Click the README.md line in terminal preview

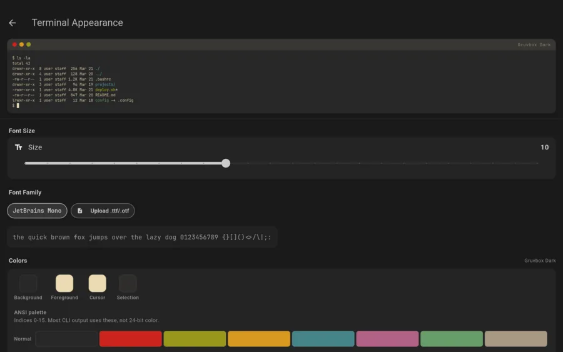64,95
